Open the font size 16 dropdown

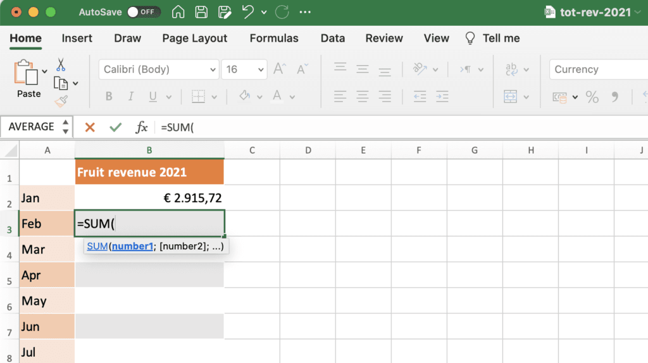pos(261,70)
